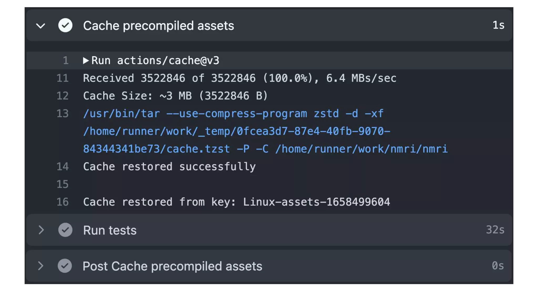Click the 32s duration of Run tests
Screen dimensions: 538x302
(495, 230)
